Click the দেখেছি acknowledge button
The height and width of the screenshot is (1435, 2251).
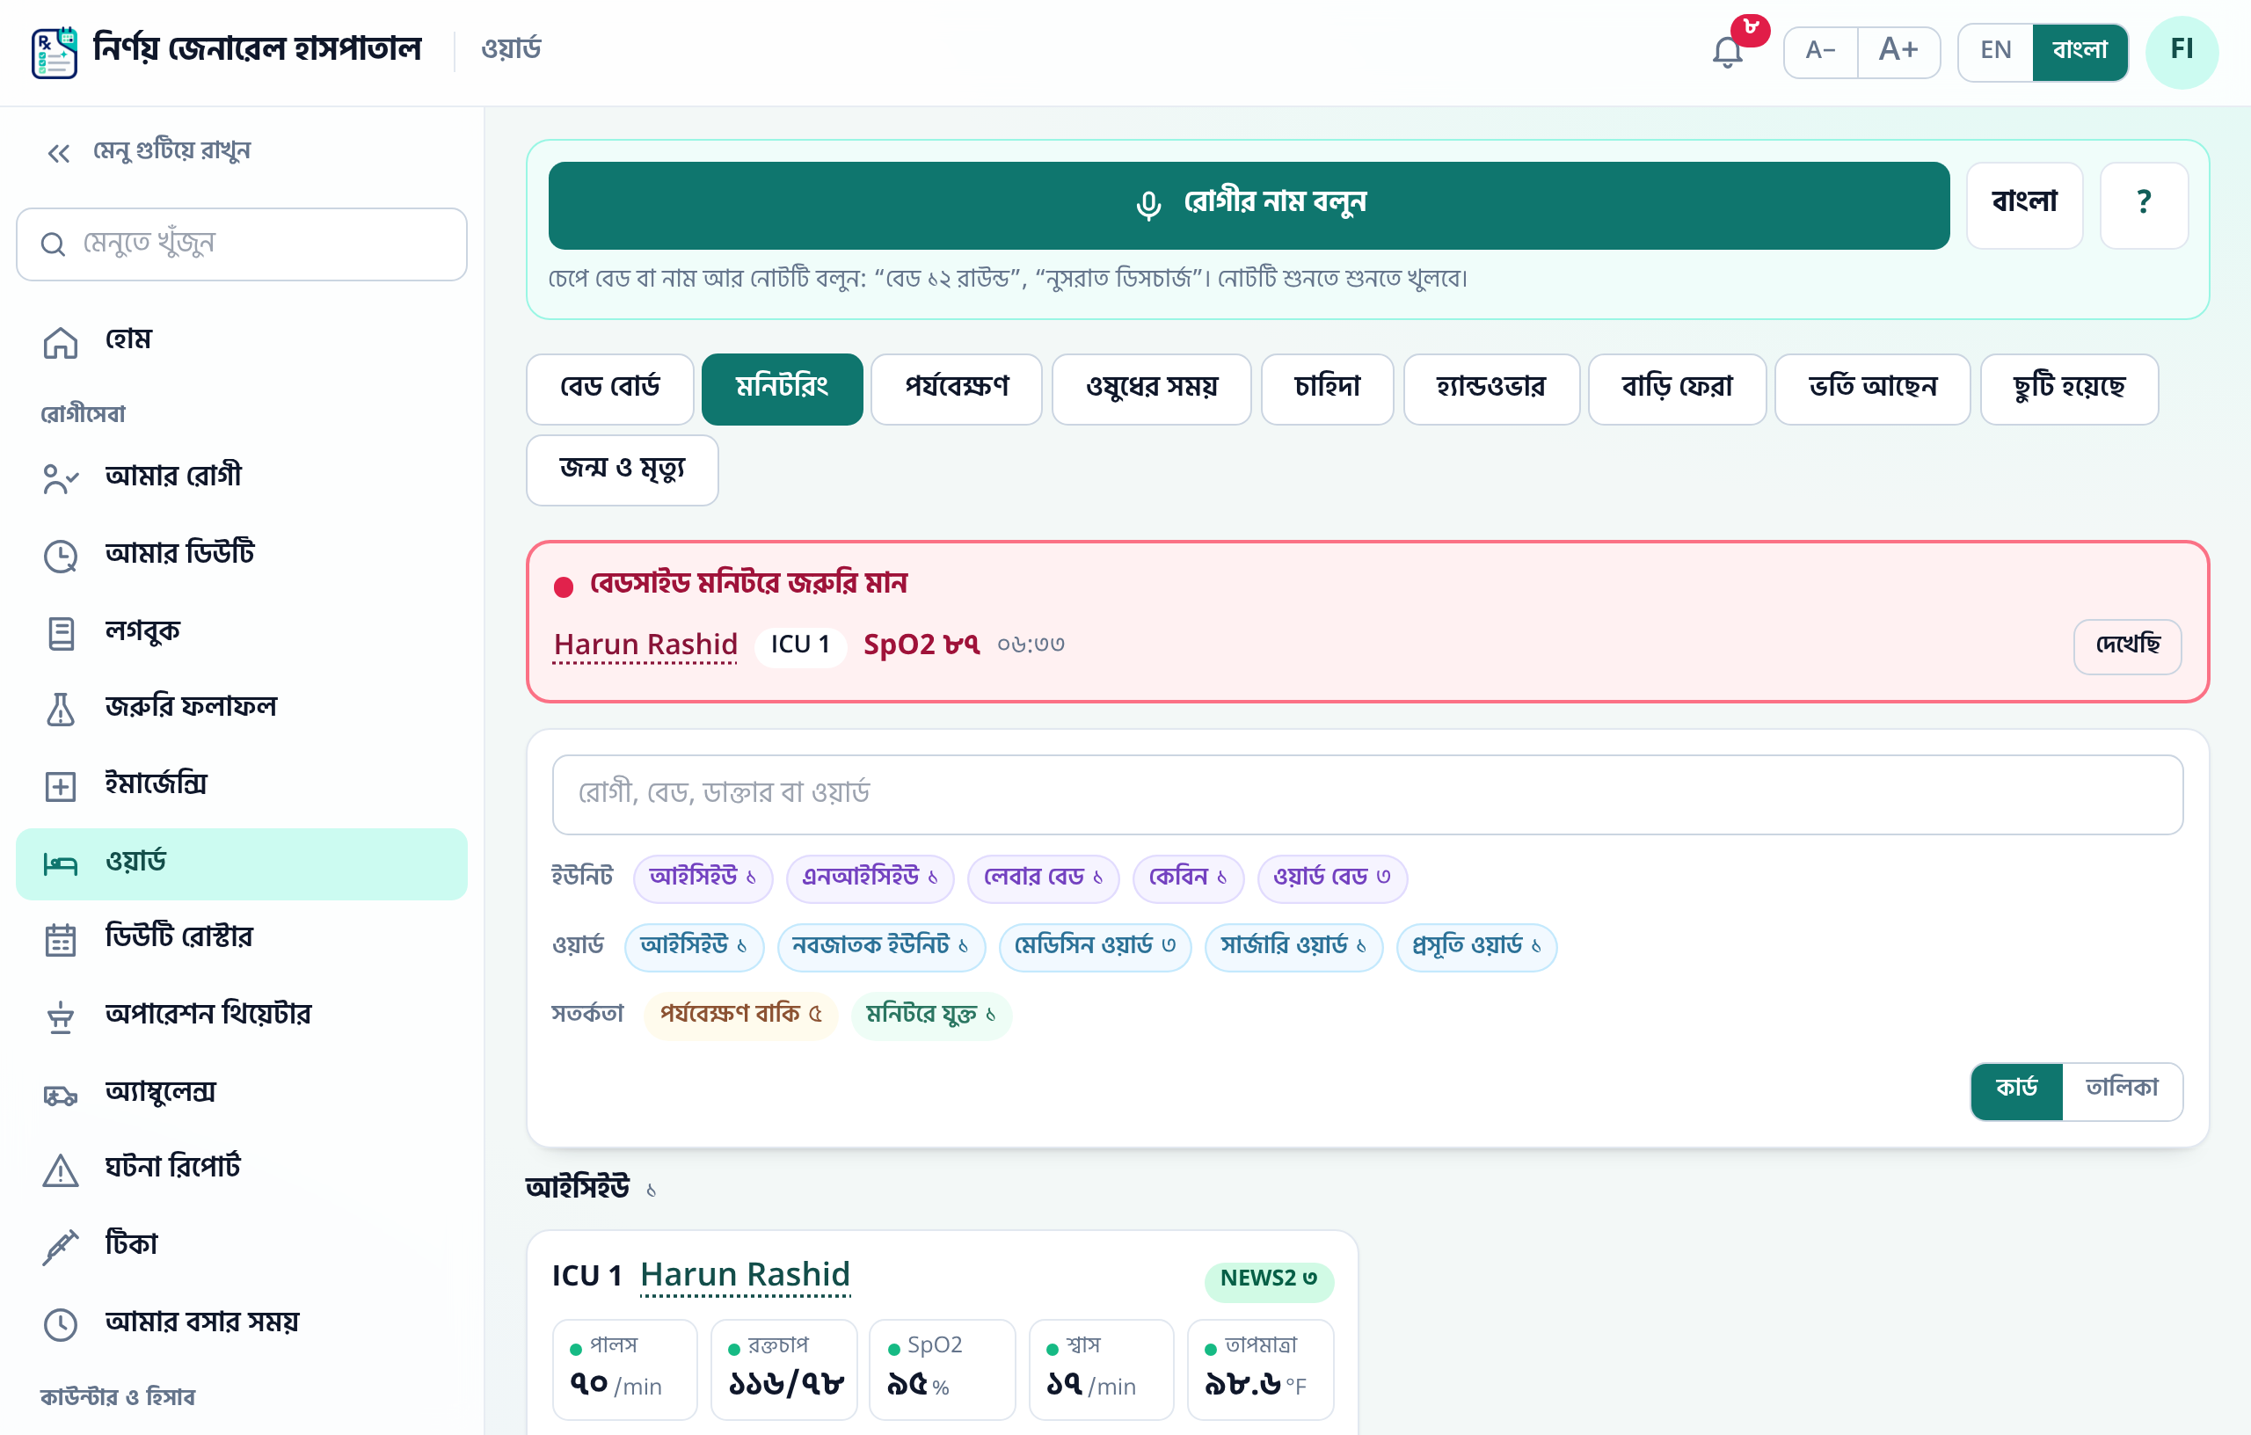pyautogui.click(x=2127, y=646)
